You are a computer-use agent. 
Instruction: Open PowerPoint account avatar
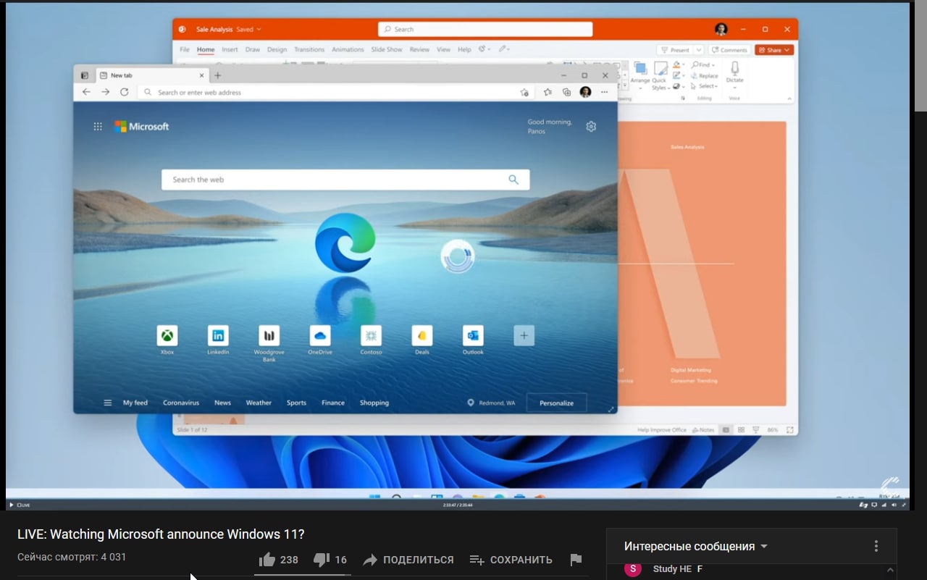[721, 29]
